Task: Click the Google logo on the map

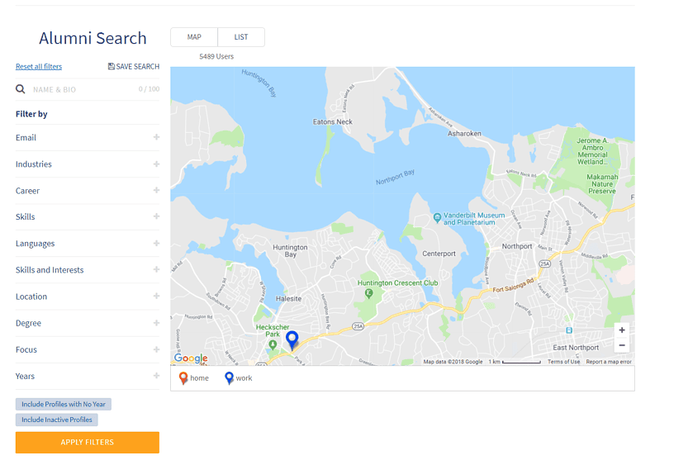Action: [x=191, y=358]
